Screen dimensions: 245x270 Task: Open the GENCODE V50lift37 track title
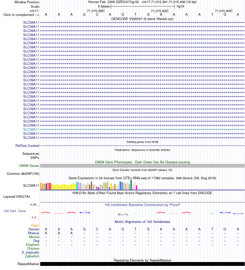pos(142,19)
